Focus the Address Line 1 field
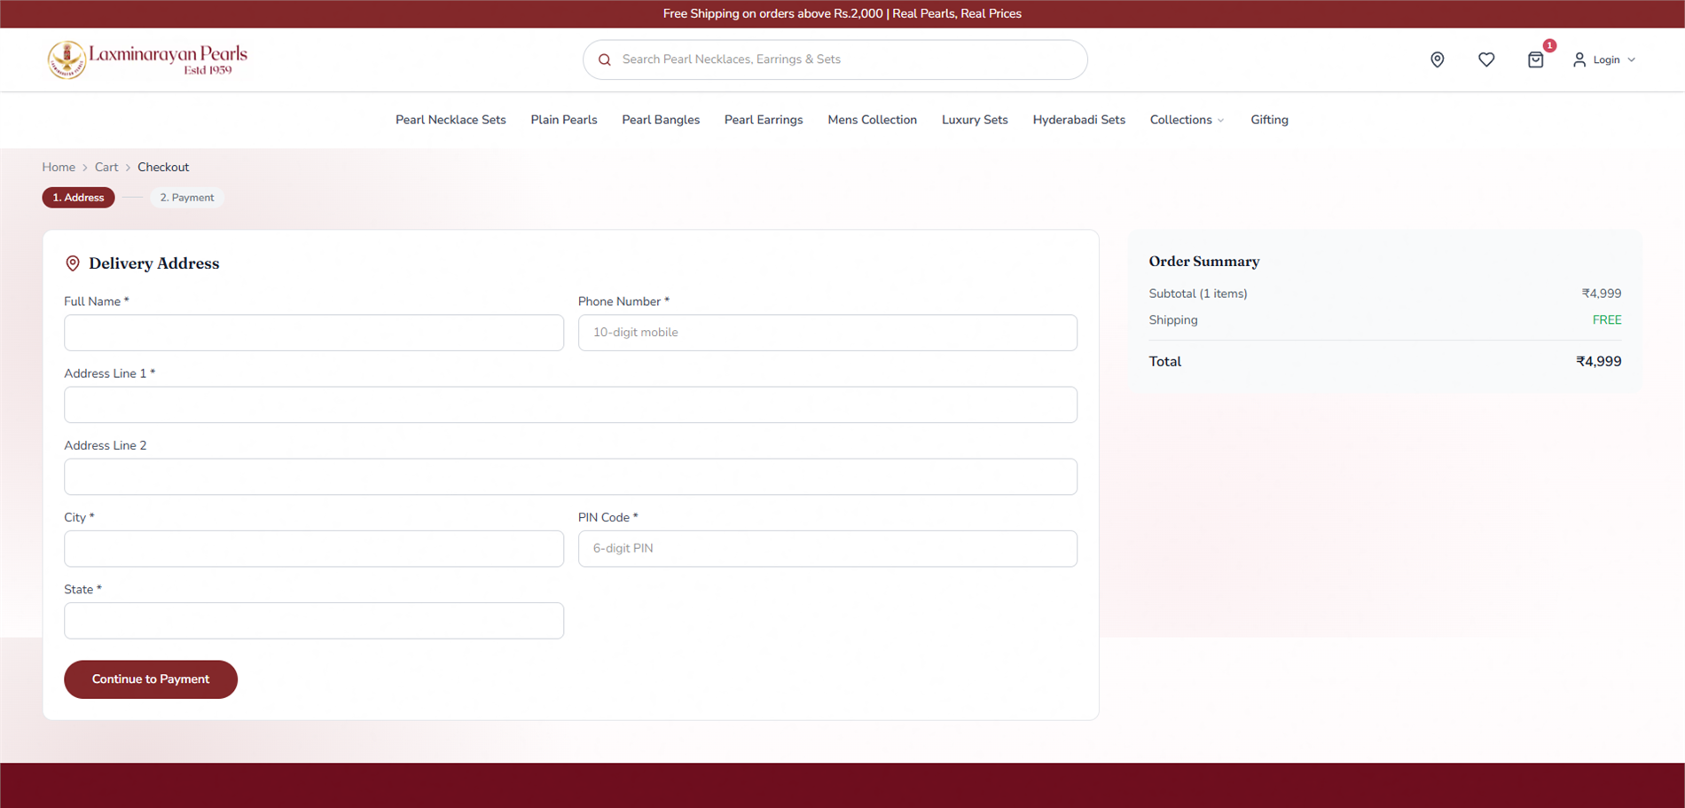Screen dimensions: 1685x808 [570, 404]
